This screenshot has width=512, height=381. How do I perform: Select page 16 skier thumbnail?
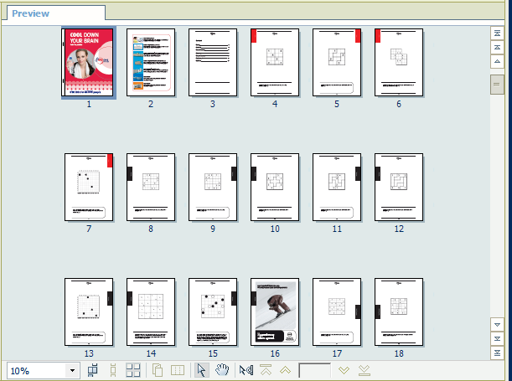pos(275,311)
